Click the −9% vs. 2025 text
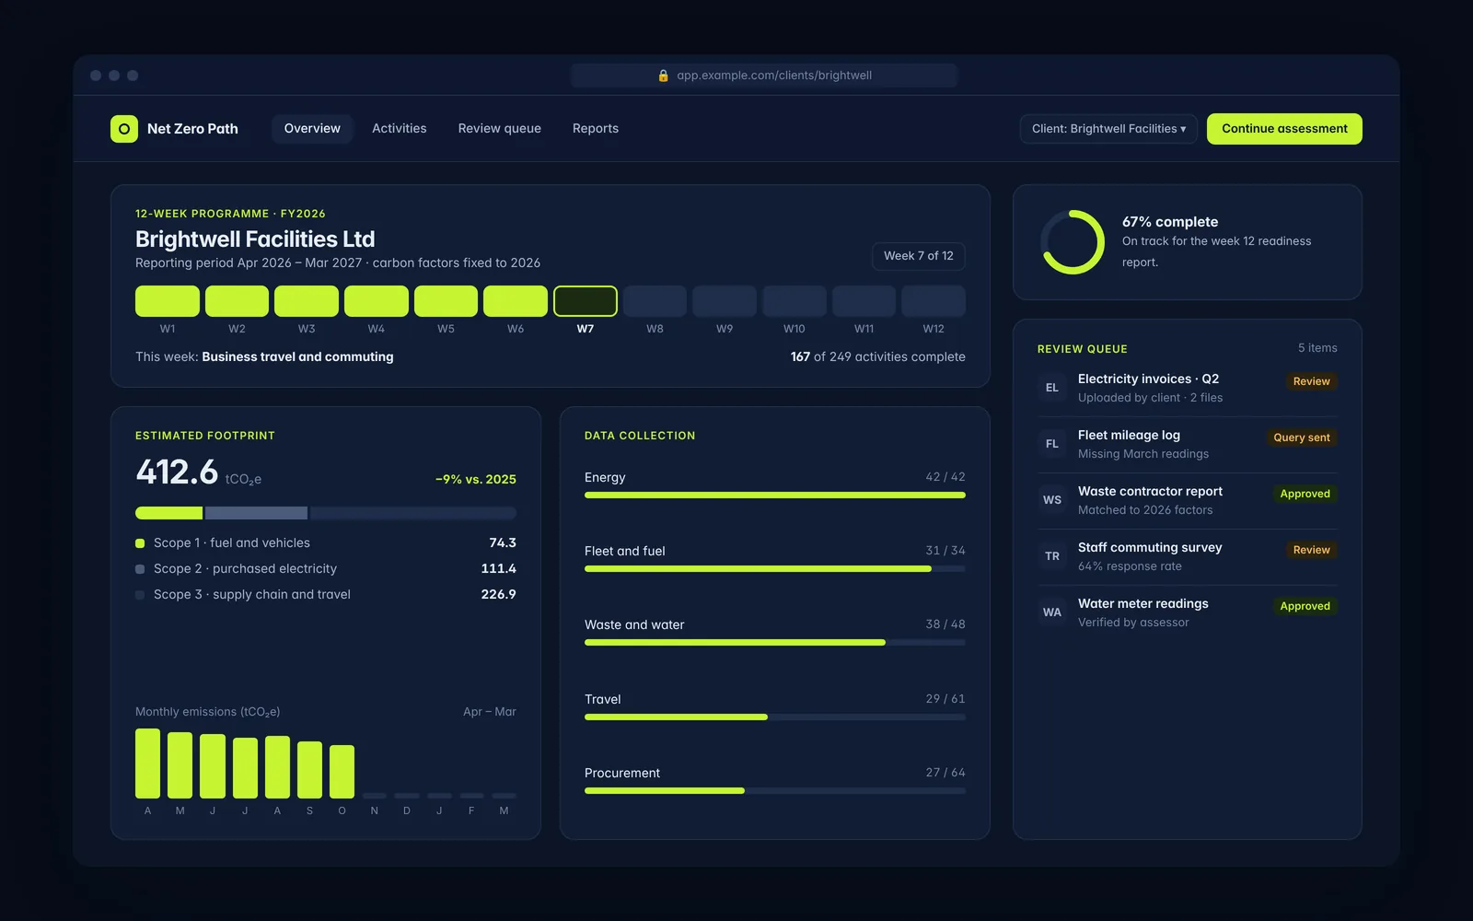This screenshot has width=1473, height=921. coord(476,480)
